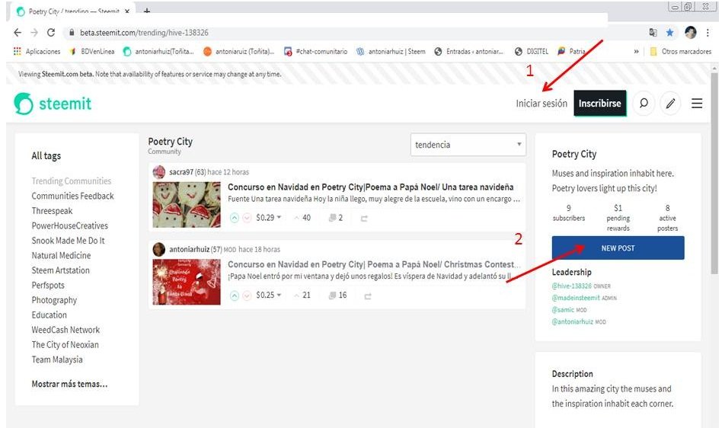Bookmark page with the star icon
This screenshot has width=722, height=428.
(x=669, y=33)
